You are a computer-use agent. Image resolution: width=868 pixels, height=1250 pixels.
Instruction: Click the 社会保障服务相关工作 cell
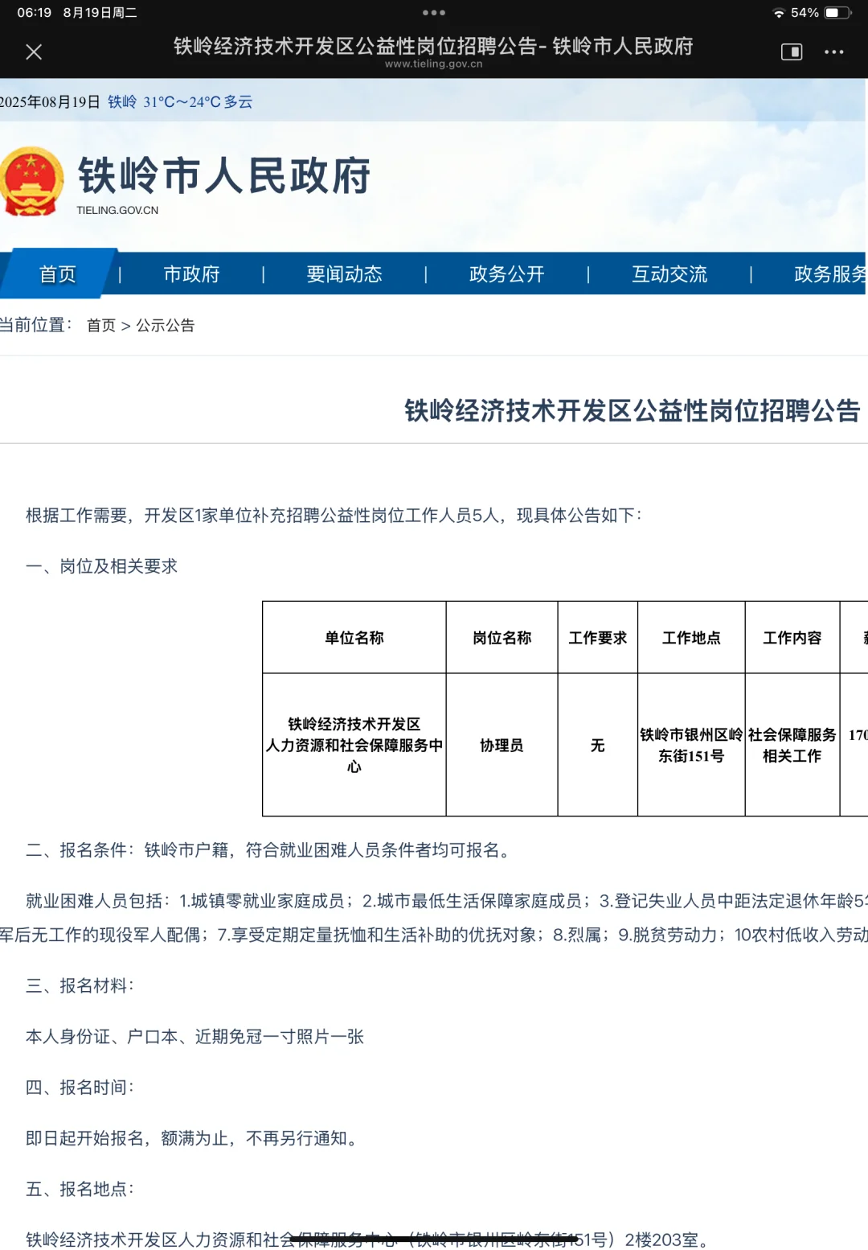click(792, 746)
